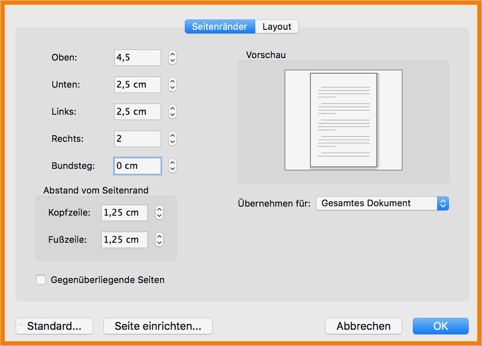Edit the Oben margin value field
This screenshot has height=346, width=482.
137,57
